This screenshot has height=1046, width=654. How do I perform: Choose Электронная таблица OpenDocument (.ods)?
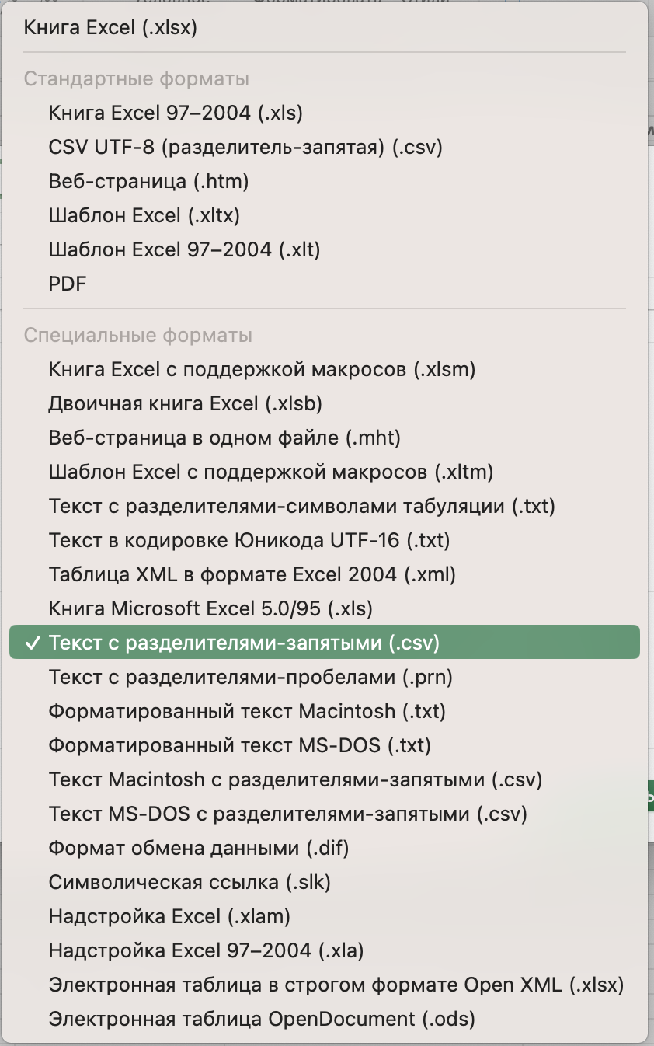262,1020
